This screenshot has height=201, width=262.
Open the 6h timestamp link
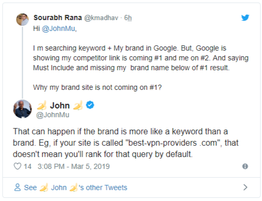[128, 18]
